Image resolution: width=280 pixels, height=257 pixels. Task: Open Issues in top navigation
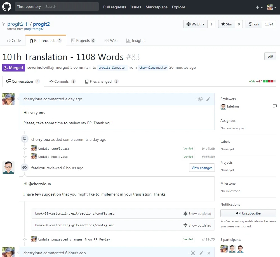(136, 7)
